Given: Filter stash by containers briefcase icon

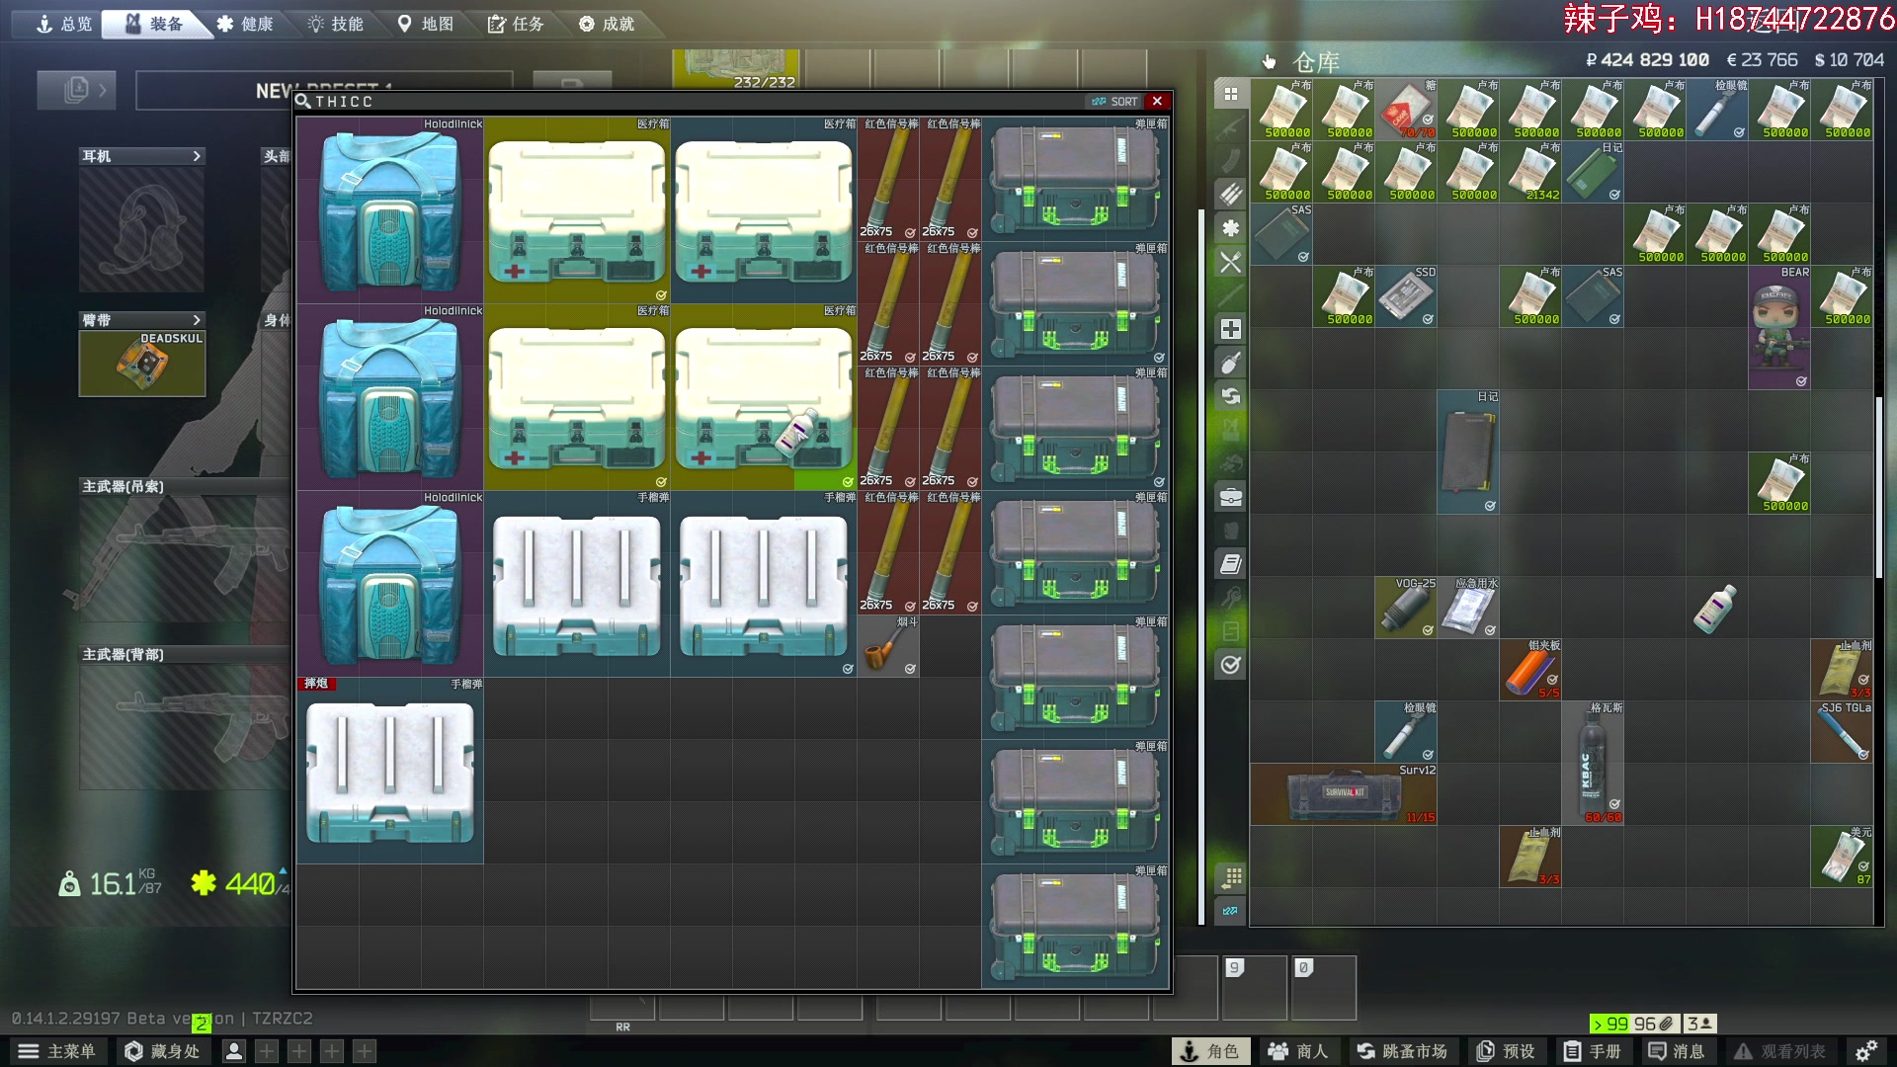Looking at the screenshot, I should (1230, 497).
